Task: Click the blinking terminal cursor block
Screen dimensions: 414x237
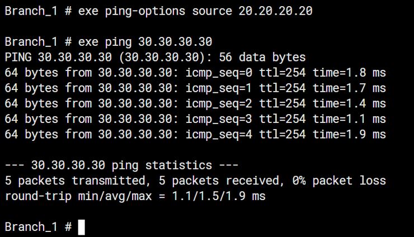Action: (x=82, y=227)
